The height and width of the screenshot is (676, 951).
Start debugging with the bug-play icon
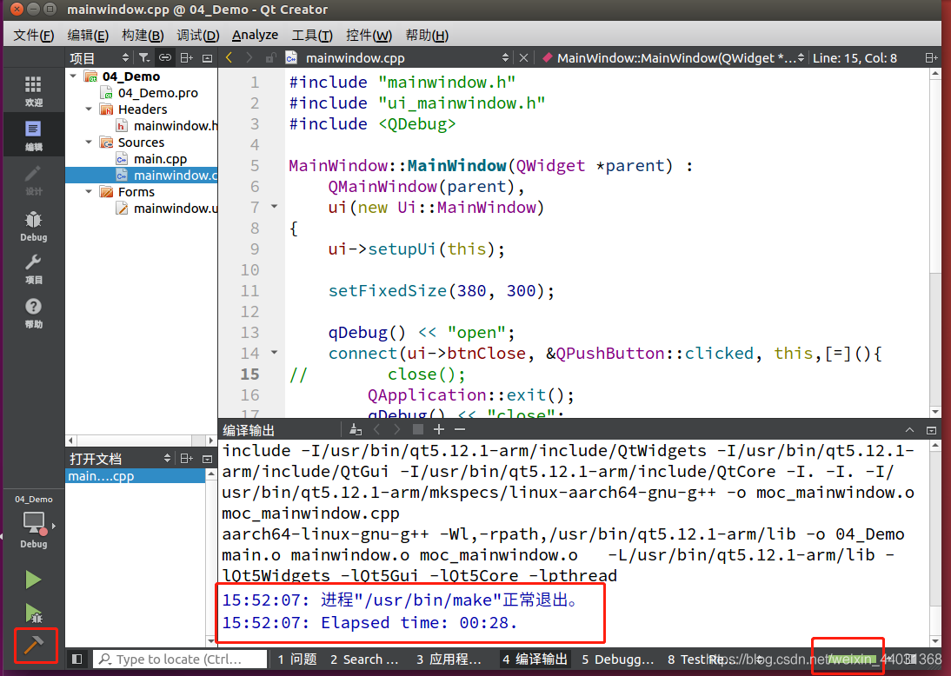(x=33, y=613)
